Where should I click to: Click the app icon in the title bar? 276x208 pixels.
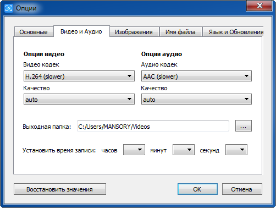(8, 8)
